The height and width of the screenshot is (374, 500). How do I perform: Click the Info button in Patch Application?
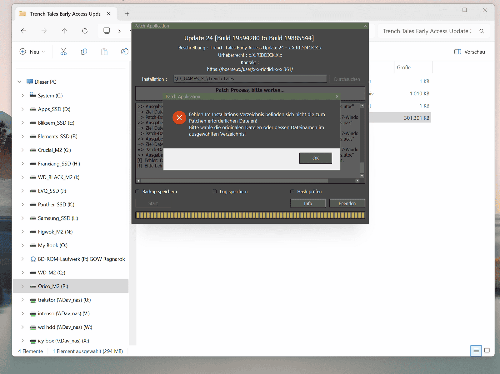coord(308,203)
